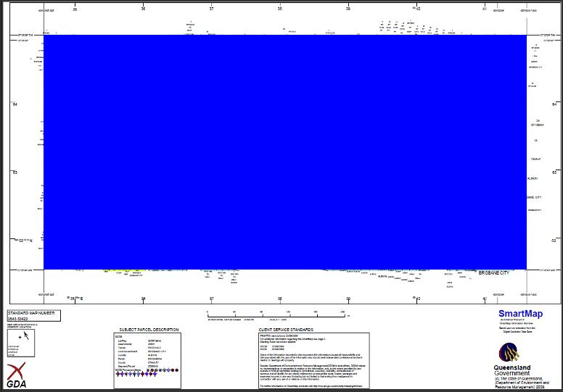Select the CLIENT SERVICE STANDARDS heading

286,330
